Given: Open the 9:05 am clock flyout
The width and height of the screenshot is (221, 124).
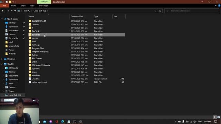Looking at the screenshot, I should pos(207,122).
